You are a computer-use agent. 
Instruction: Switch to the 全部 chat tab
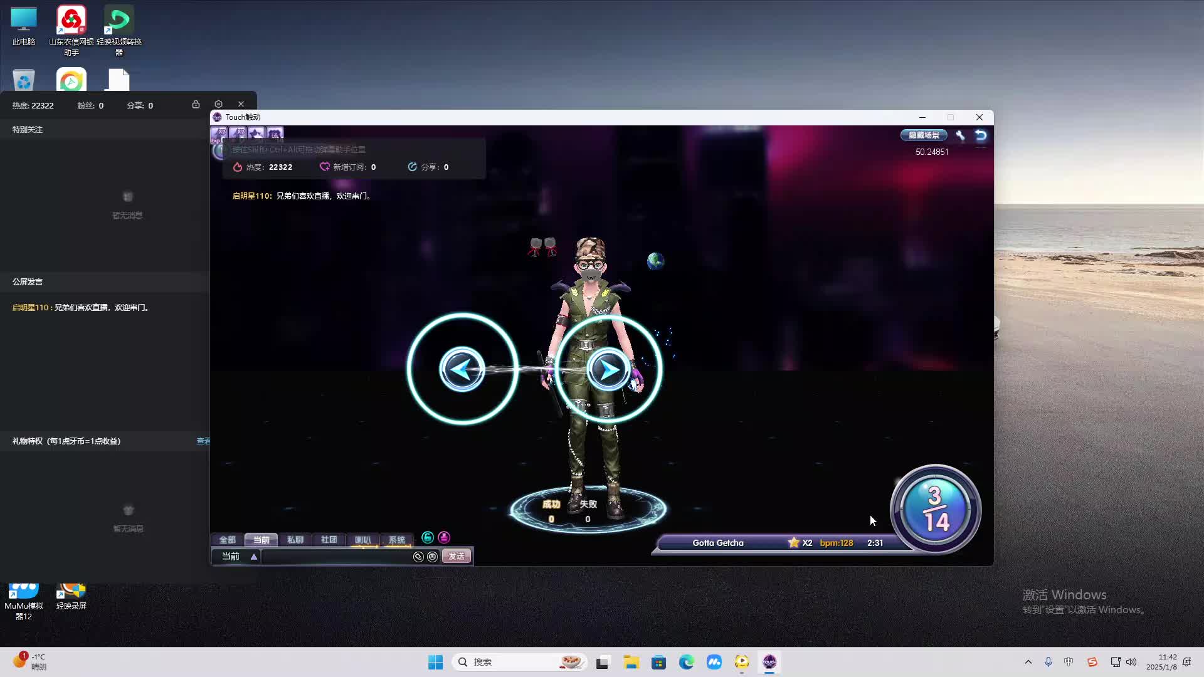[x=227, y=540]
